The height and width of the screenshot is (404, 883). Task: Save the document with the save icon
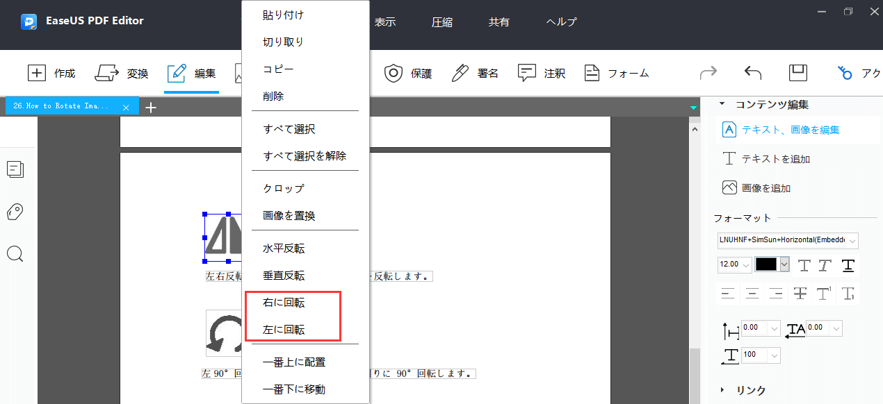tap(797, 71)
